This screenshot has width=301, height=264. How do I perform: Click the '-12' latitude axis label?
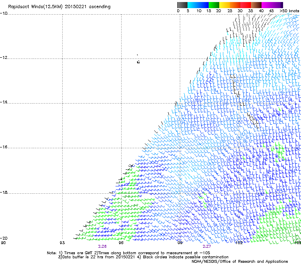(x=4, y=58)
